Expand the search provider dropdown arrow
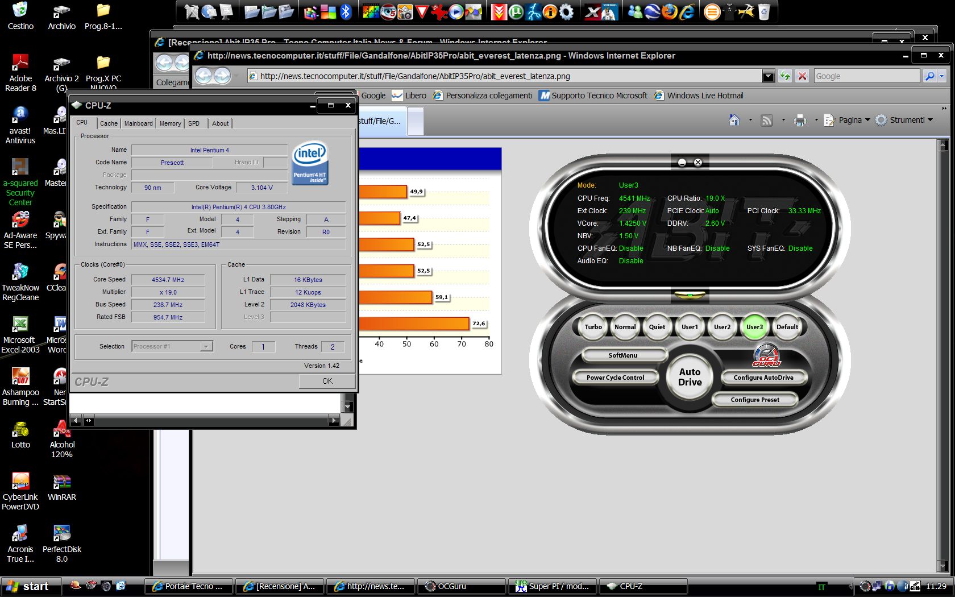Viewport: 955px width, 597px height. [941, 76]
